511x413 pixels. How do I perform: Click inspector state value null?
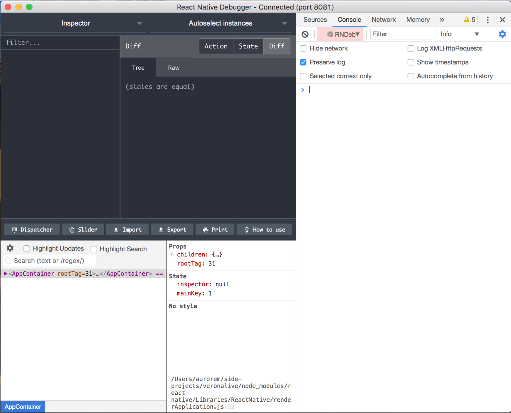tap(222, 284)
